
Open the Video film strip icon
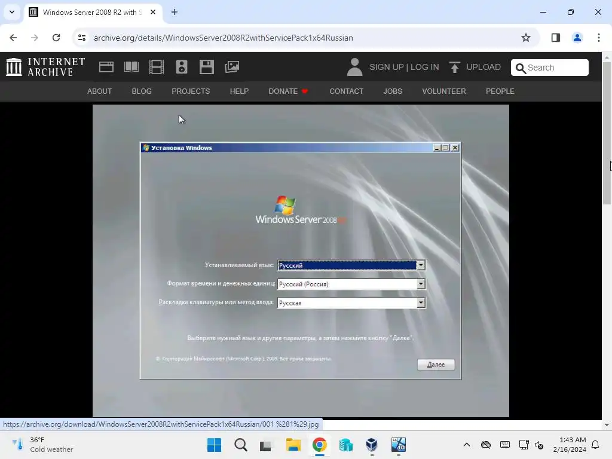click(x=157, y=67)
